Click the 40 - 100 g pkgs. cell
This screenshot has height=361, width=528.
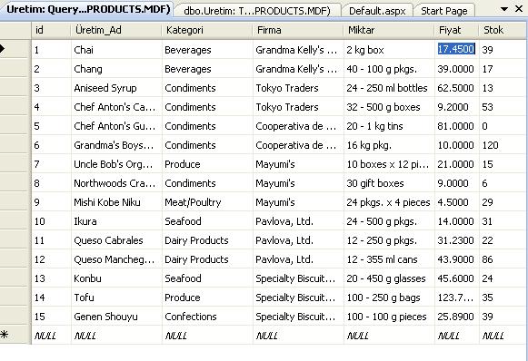pyautogui.click(x=389, y=69)
